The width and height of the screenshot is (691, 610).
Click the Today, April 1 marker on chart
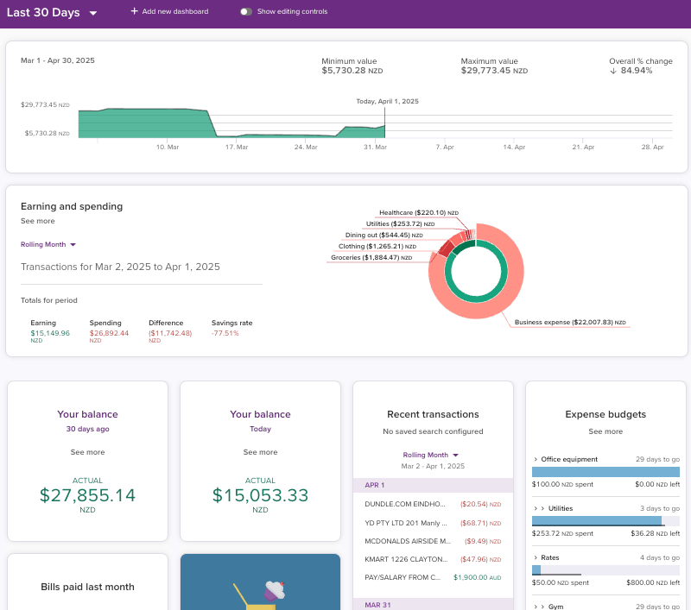point(387,102)
